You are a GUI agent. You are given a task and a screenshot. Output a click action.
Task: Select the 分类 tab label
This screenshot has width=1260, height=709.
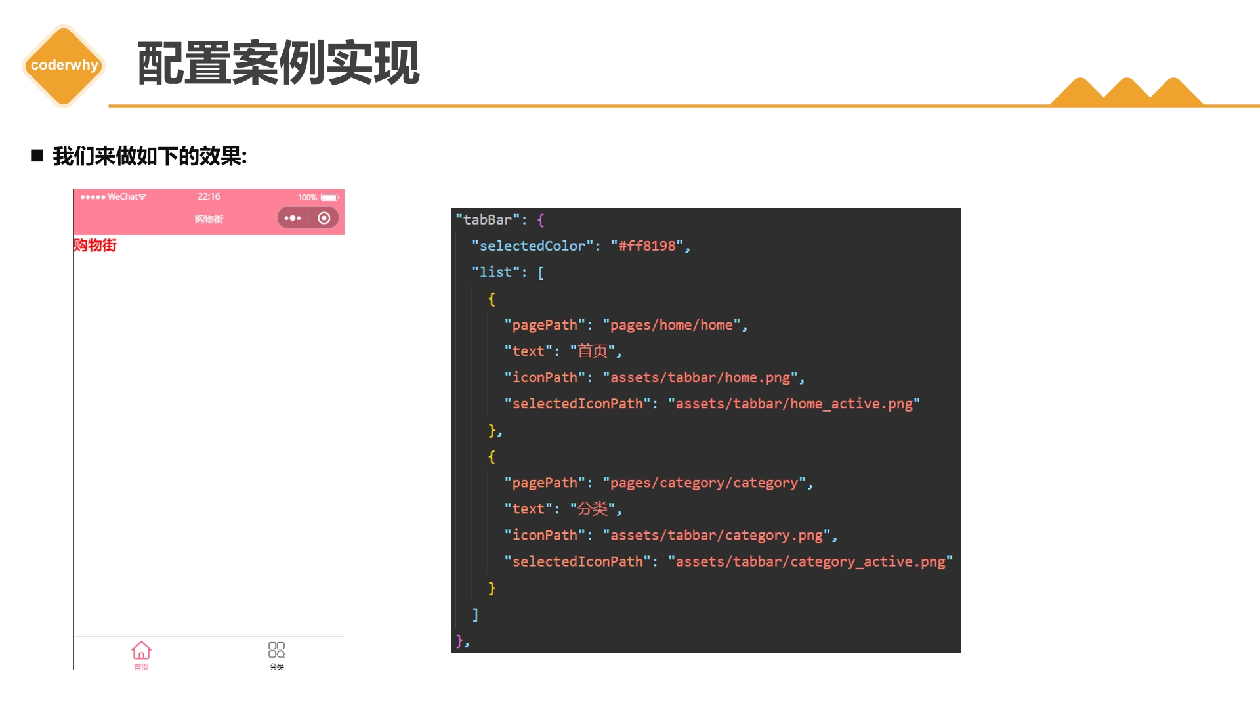click(x=277, y=667)
